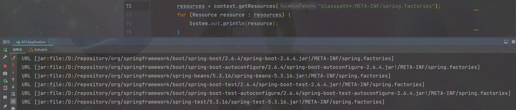The image size is (516, 110).
Task: Stop the running A01Application process
Action: [5, 66]
